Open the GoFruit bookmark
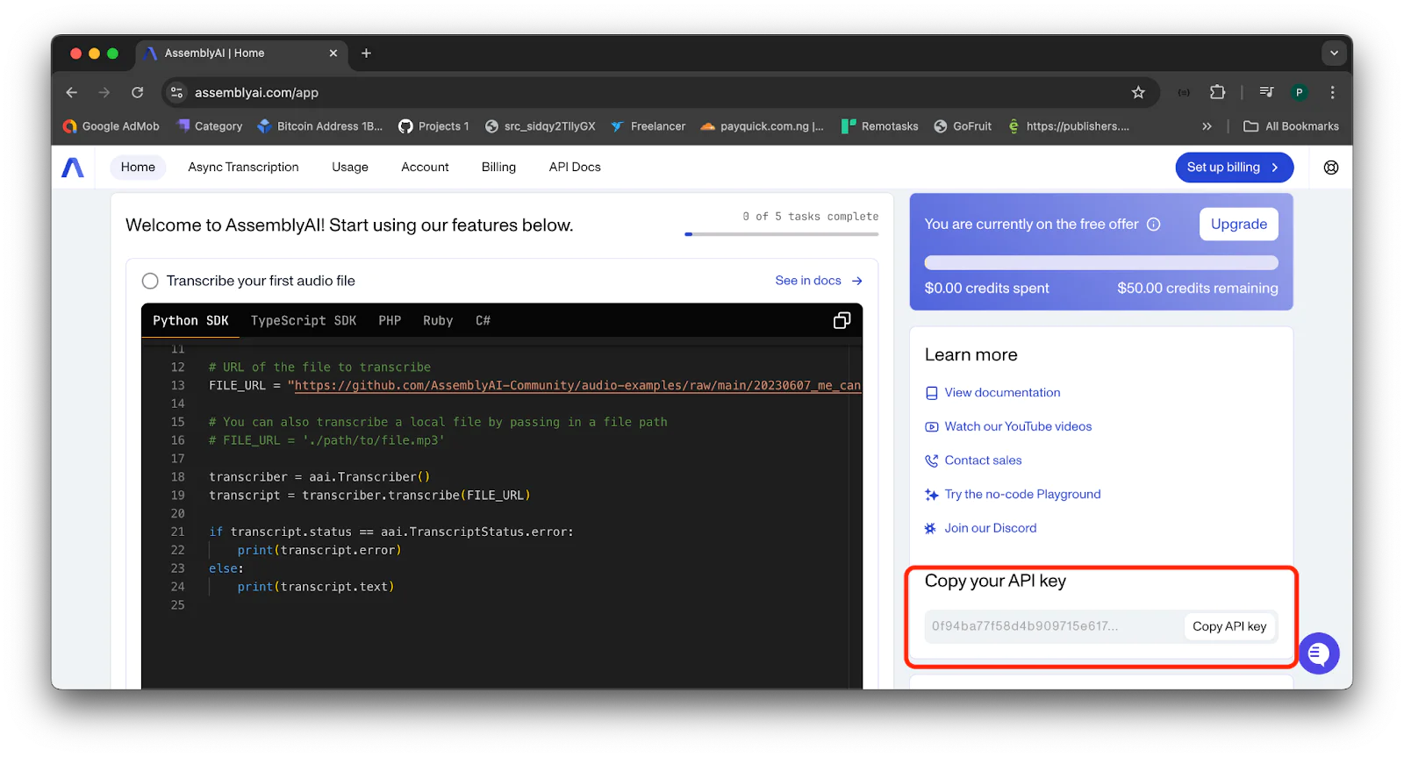 click(x=963, y=126)
